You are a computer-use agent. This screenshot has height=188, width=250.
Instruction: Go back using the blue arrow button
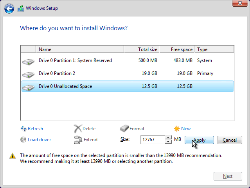[x=9, y=9]
